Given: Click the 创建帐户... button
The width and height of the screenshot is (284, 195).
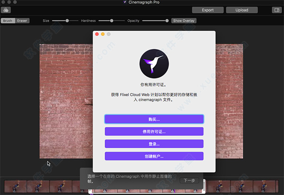Looking at the screenshot, I should click(154, 156).
